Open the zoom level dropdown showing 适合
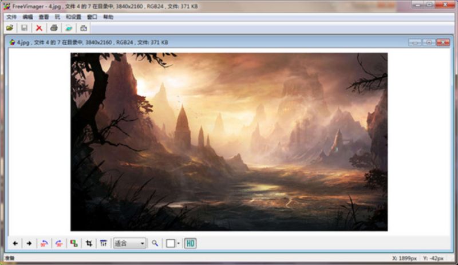 click(x=129, y=243)
